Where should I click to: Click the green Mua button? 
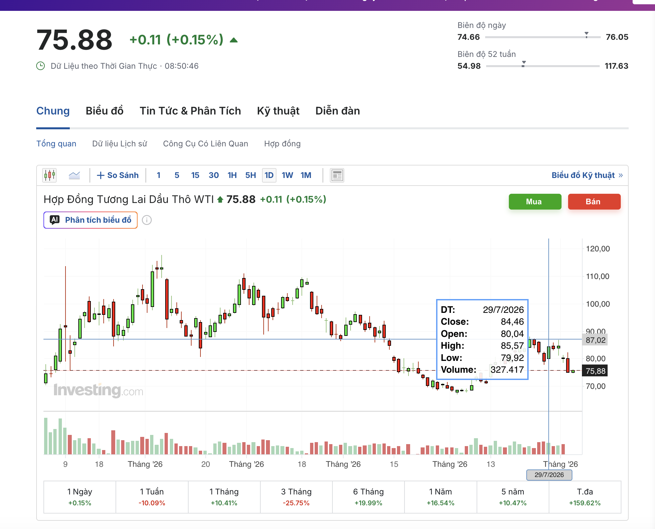535,202
